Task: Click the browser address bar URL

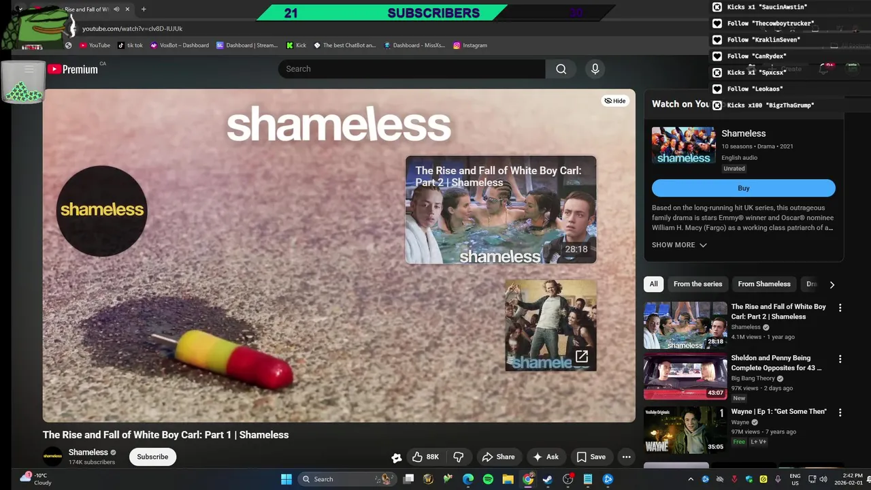Action: (x=132, y=29)
